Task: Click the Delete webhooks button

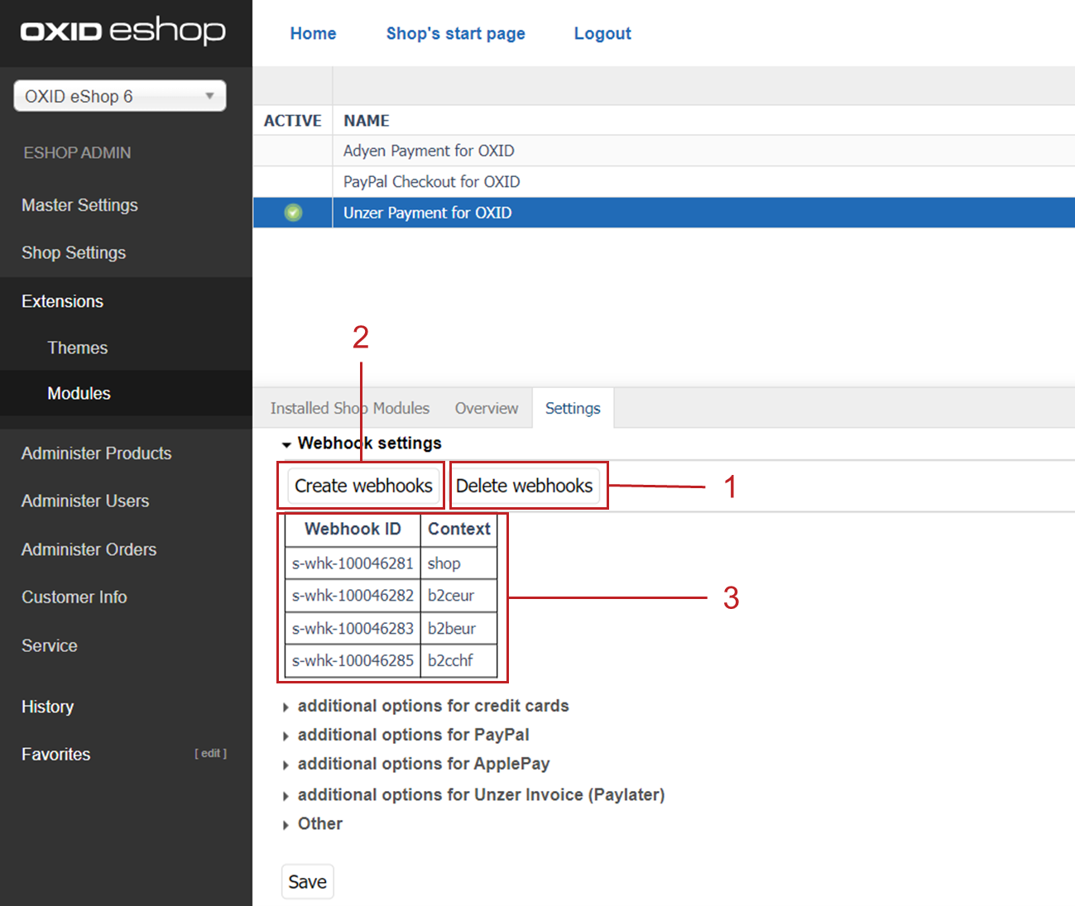Action: click(x=525, y=486)
